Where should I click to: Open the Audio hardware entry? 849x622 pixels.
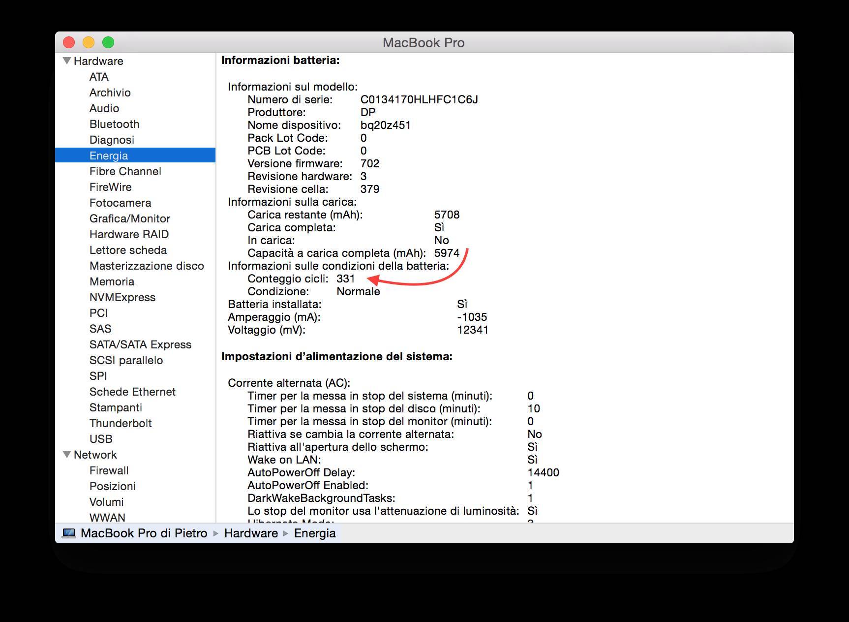tap(104, 108)
